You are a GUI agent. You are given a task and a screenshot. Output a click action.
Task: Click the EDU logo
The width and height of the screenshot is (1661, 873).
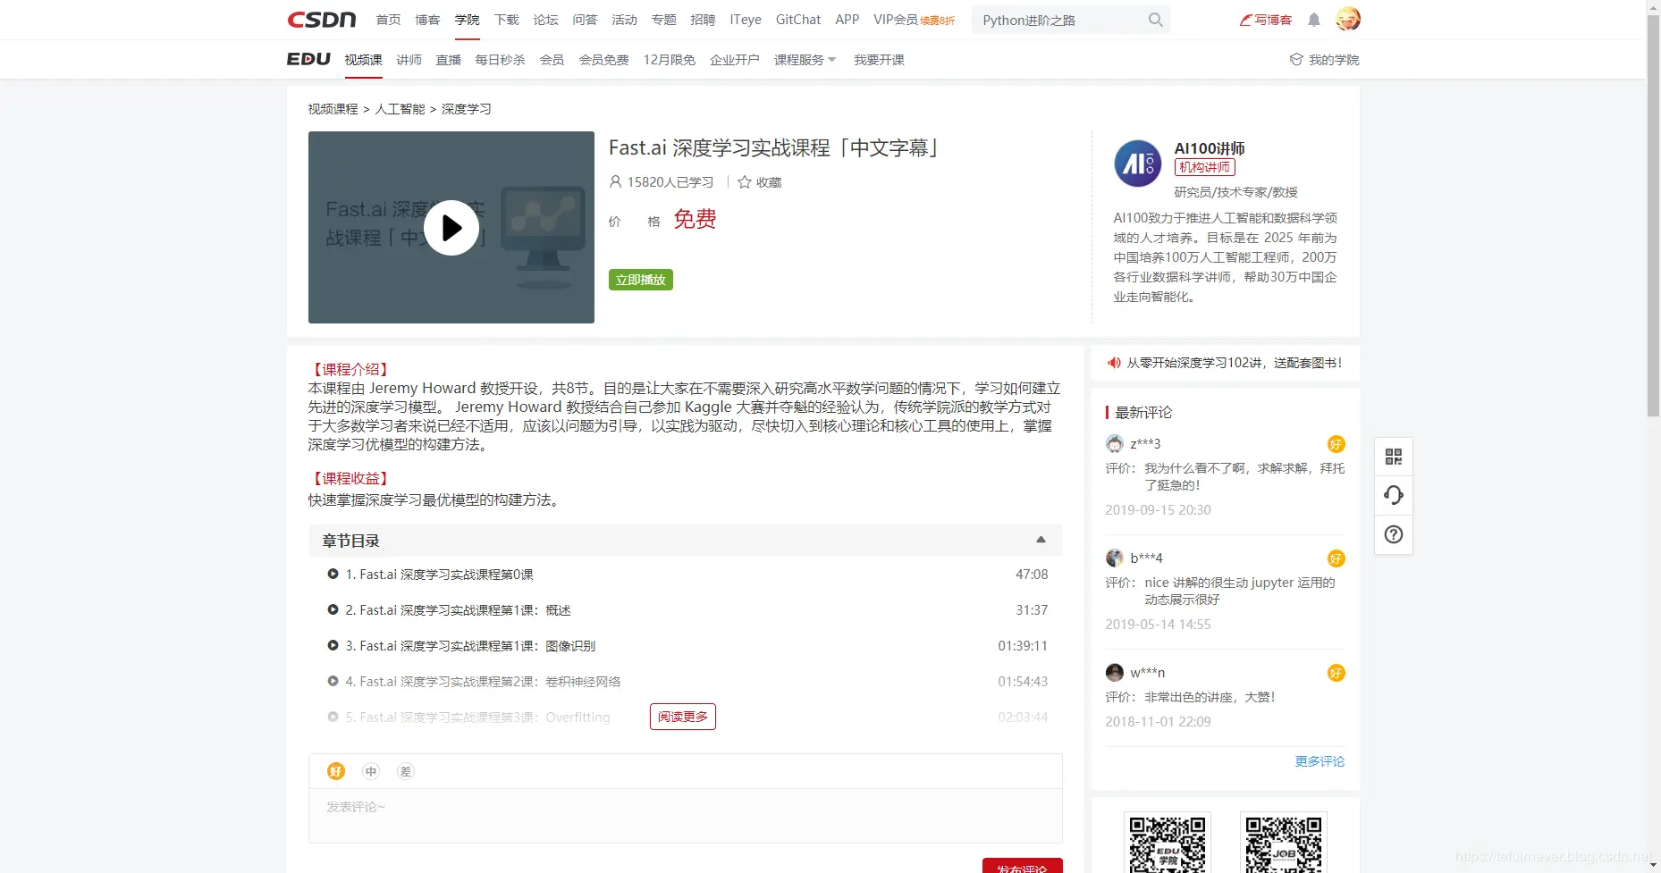click(308, 59)
